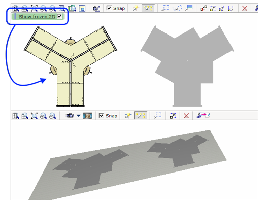The width and height of the screenshot is (263, 206).
Task: Click the gray frozen 2D flattened shape
Action: pyautogui.click(x=187, y=66)
